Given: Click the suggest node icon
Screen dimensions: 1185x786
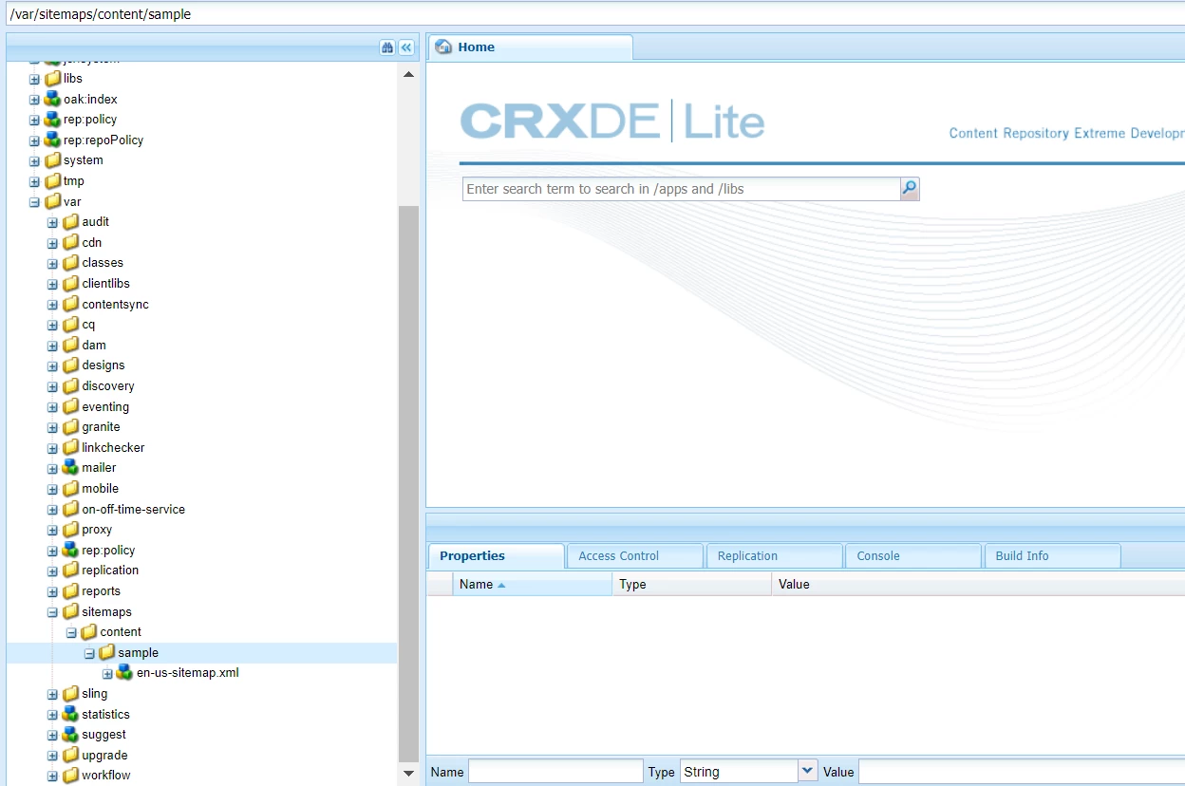Looking at the screenshot, I should pyautogui.click(x=70, y=734).
